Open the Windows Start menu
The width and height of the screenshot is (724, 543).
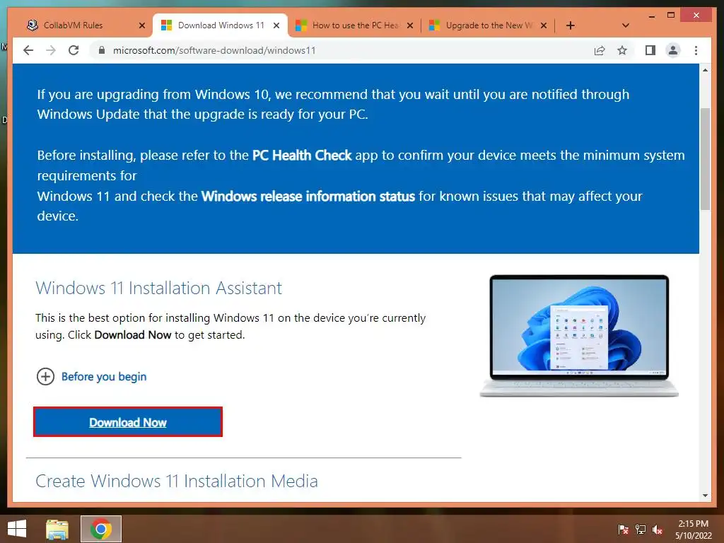17,529
